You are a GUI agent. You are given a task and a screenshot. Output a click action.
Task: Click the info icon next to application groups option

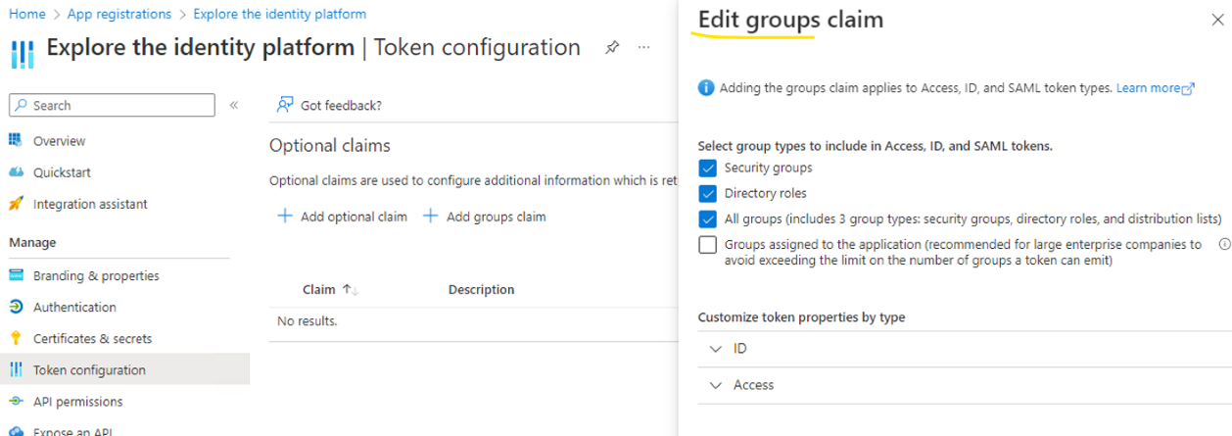[1223, 245]
